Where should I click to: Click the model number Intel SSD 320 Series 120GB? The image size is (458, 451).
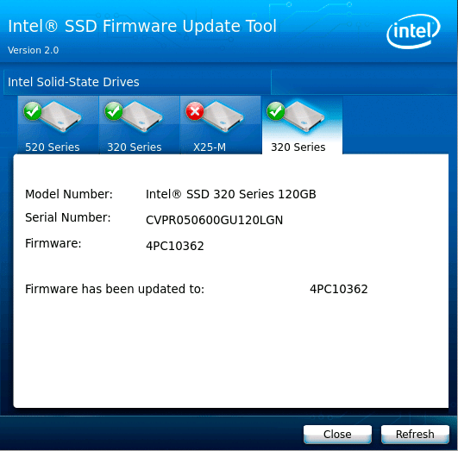[x=231, y=194]
